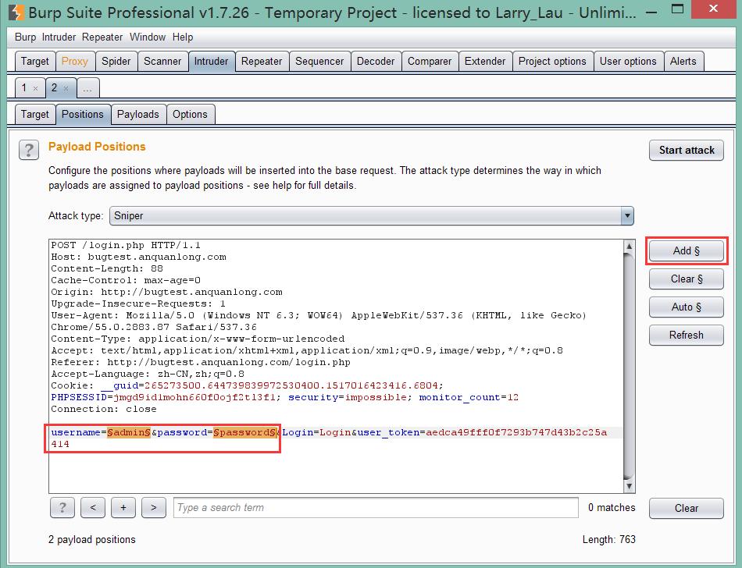Open the Help menu
Viewport: 742px width, 568px height.
tap(183, 37)
